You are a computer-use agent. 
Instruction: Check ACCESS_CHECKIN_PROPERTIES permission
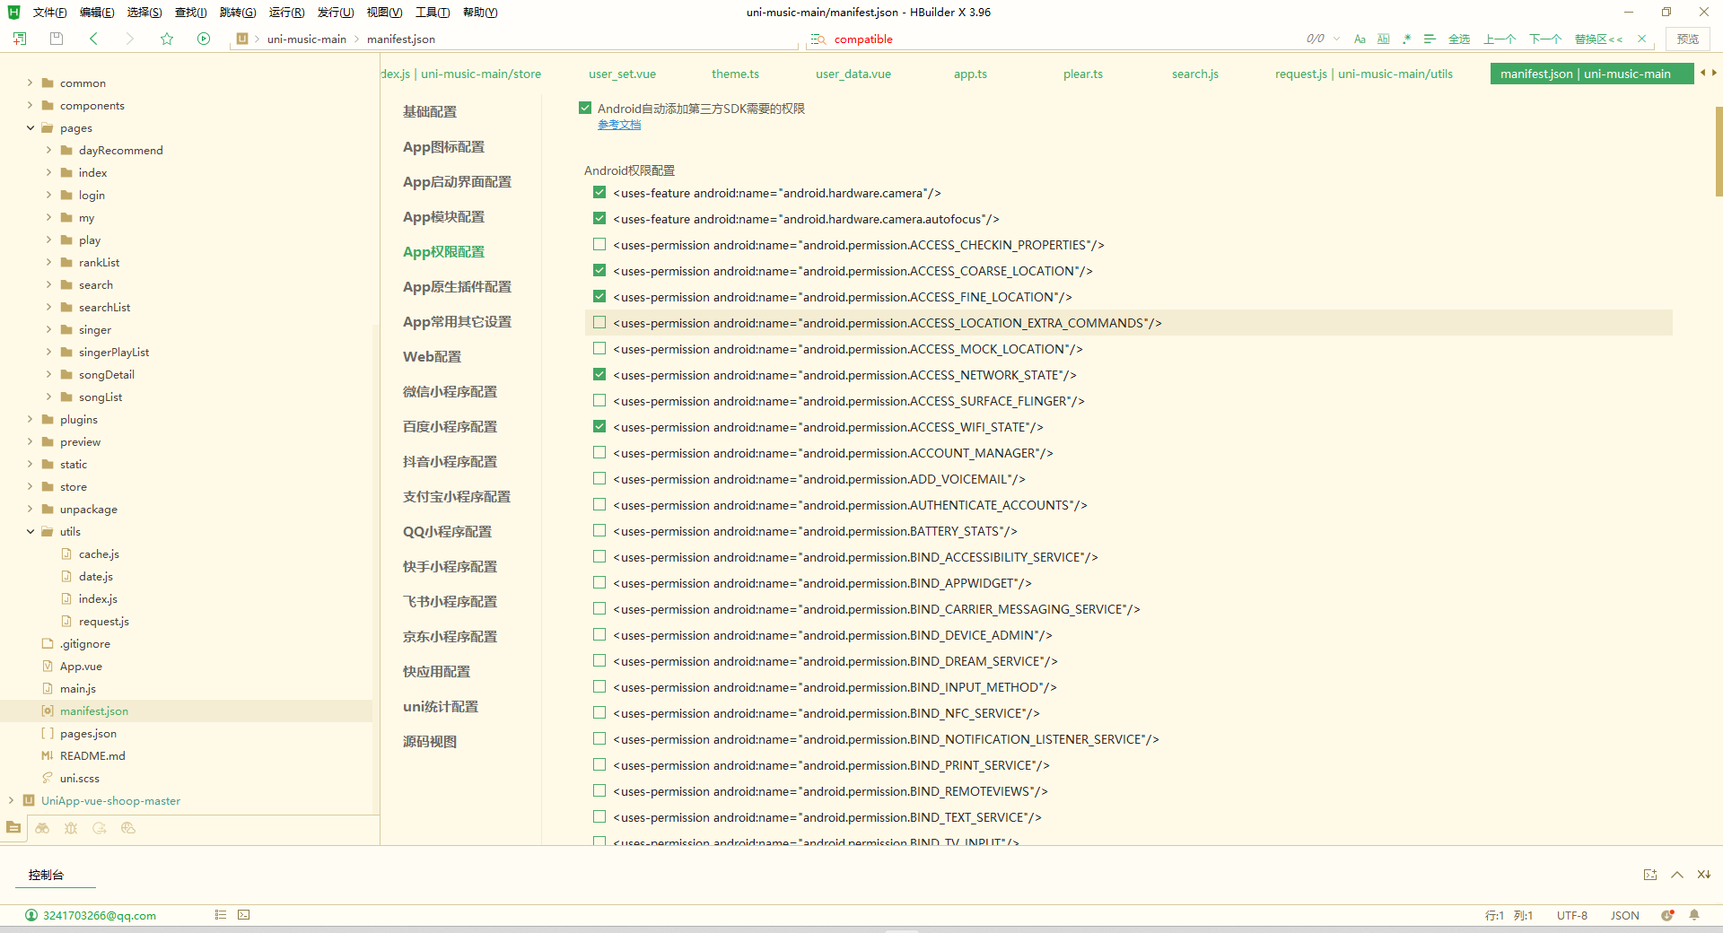[599, 244]
